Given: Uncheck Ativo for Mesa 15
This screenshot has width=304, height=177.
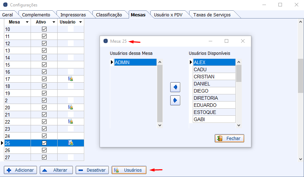Looking at the screenshot, I should click(x=44, y=65).
